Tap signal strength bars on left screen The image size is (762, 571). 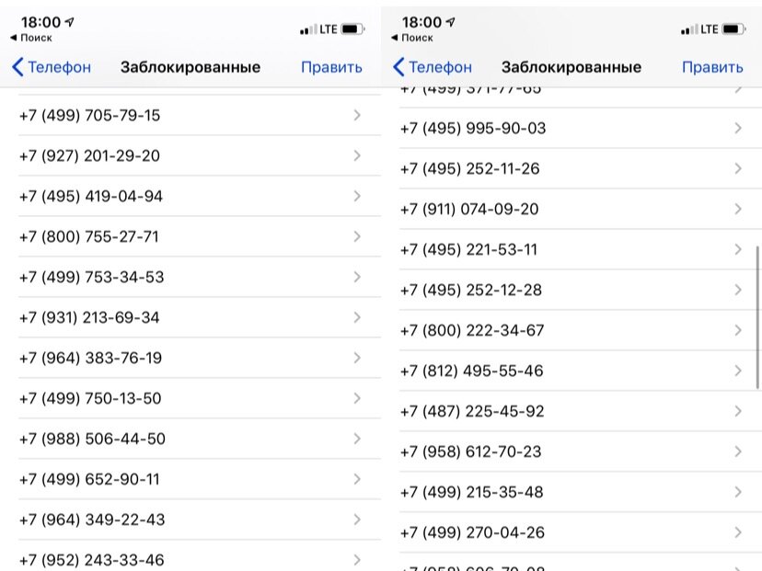tap(308, 29)
